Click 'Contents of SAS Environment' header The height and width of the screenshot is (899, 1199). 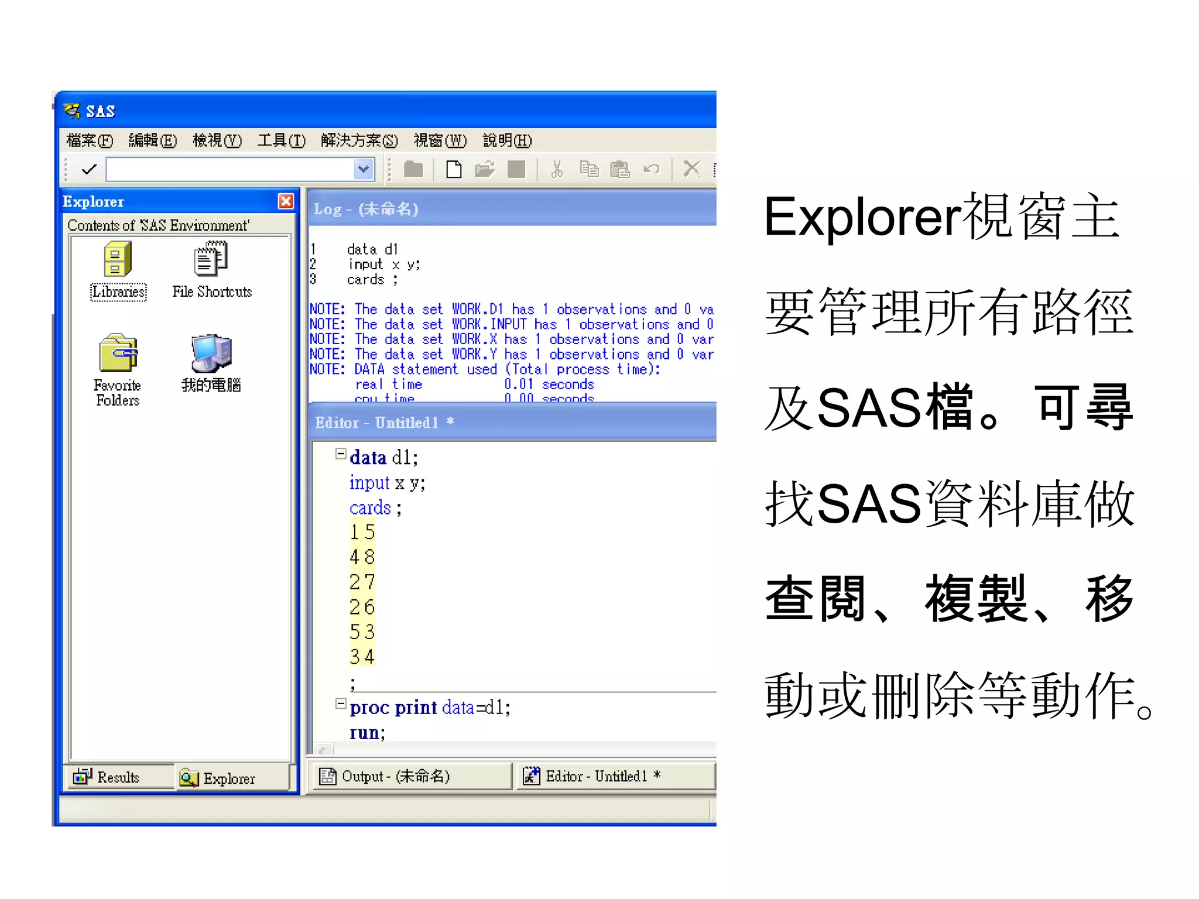click(158, 225)
